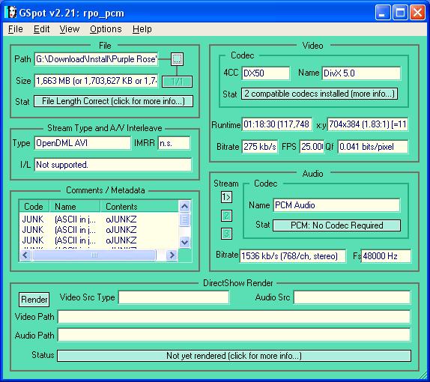This screenshot has width=430, height=382.
Task: Select audio stream 2 button
Action: (x=226, y=216)
